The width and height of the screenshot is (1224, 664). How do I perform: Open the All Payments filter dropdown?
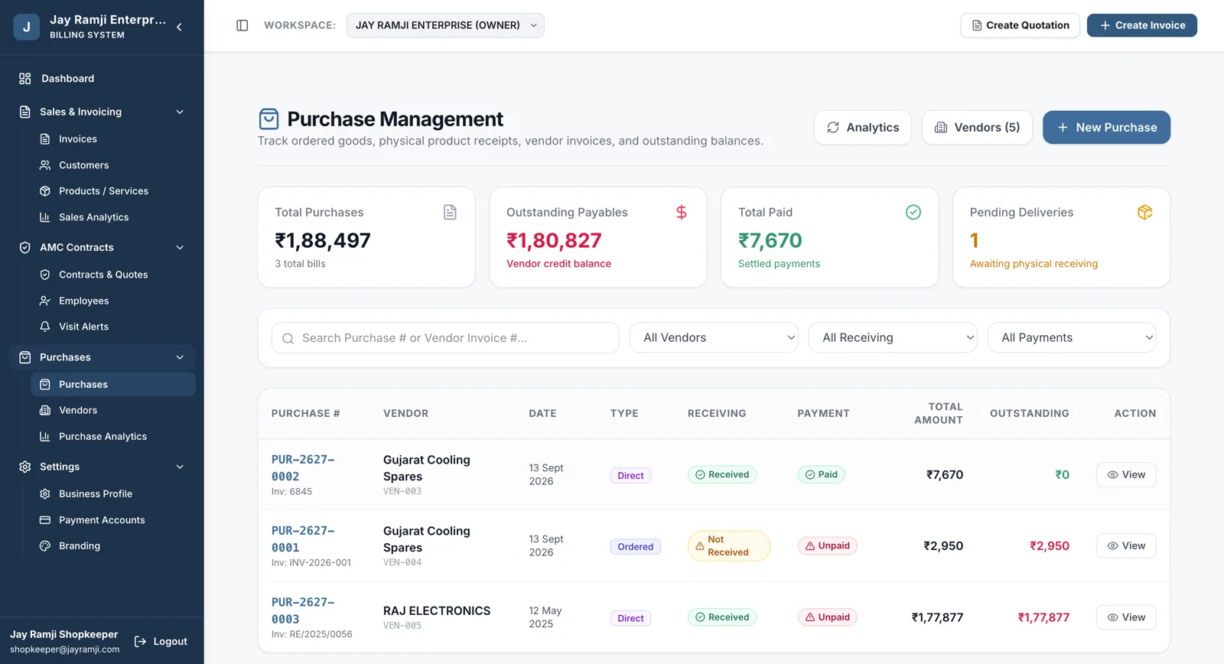click(x=1072, y=337)
